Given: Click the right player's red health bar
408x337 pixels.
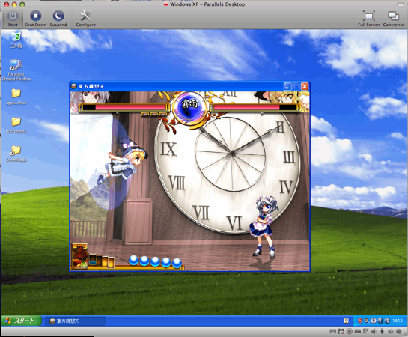Looking at the screenshot, I should [x=246, y=107].
